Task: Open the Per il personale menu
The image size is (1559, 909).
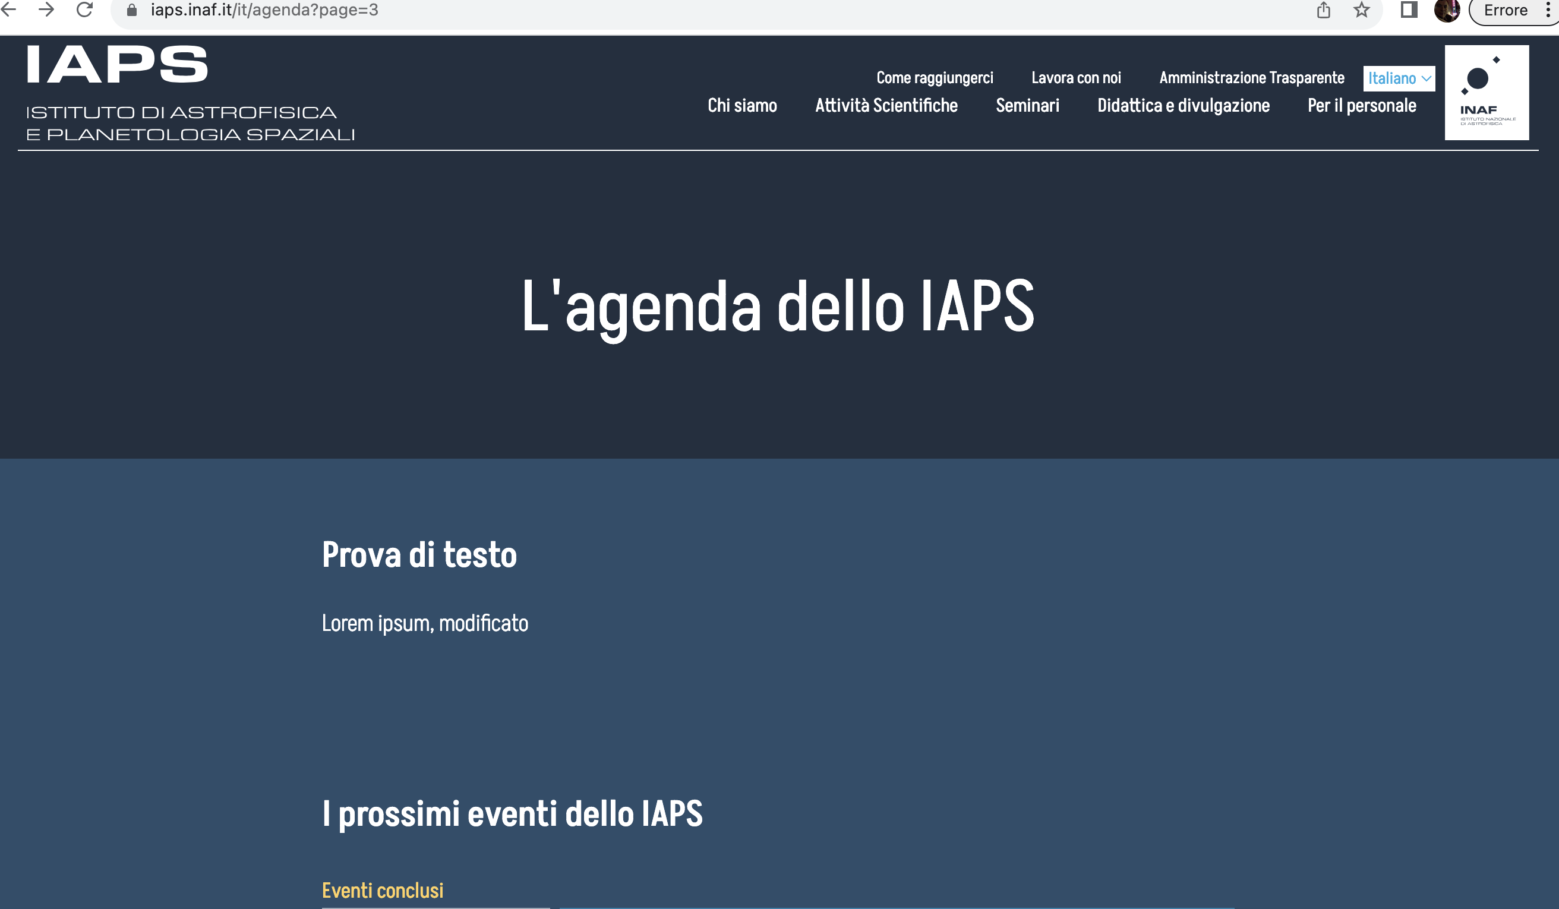Action: 1361,106
